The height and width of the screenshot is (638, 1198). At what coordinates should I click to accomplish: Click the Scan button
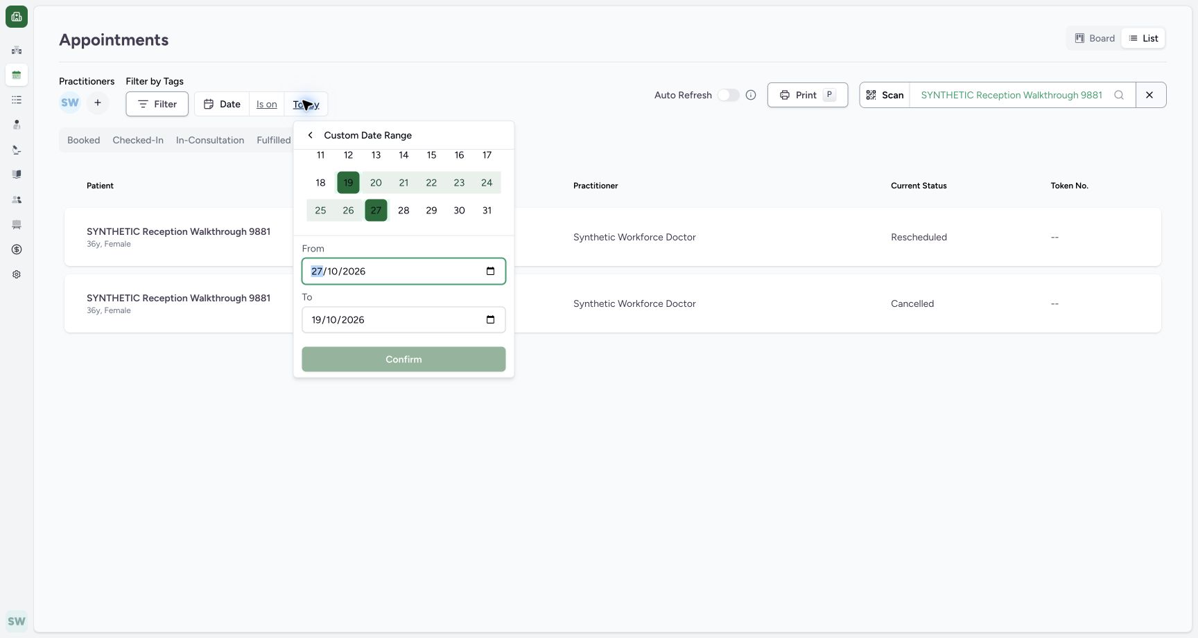coord(885,95)
